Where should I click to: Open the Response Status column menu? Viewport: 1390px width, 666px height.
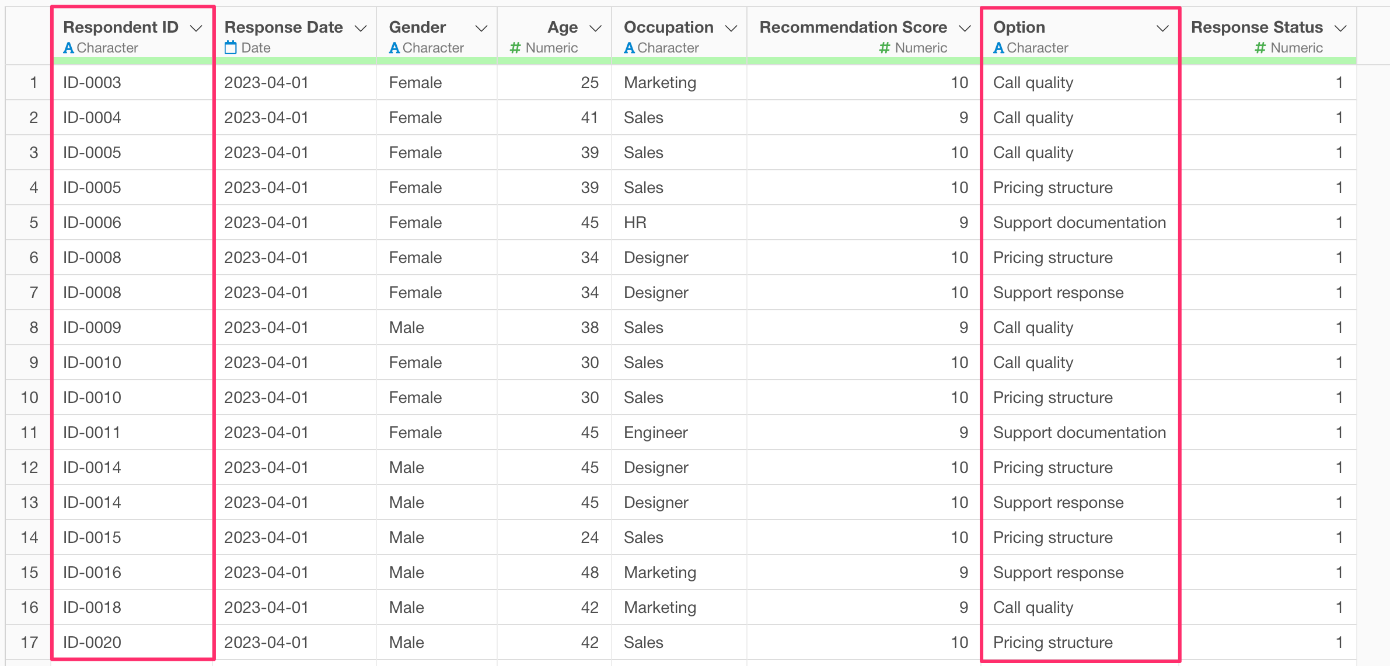click(x=1341, y=28)
